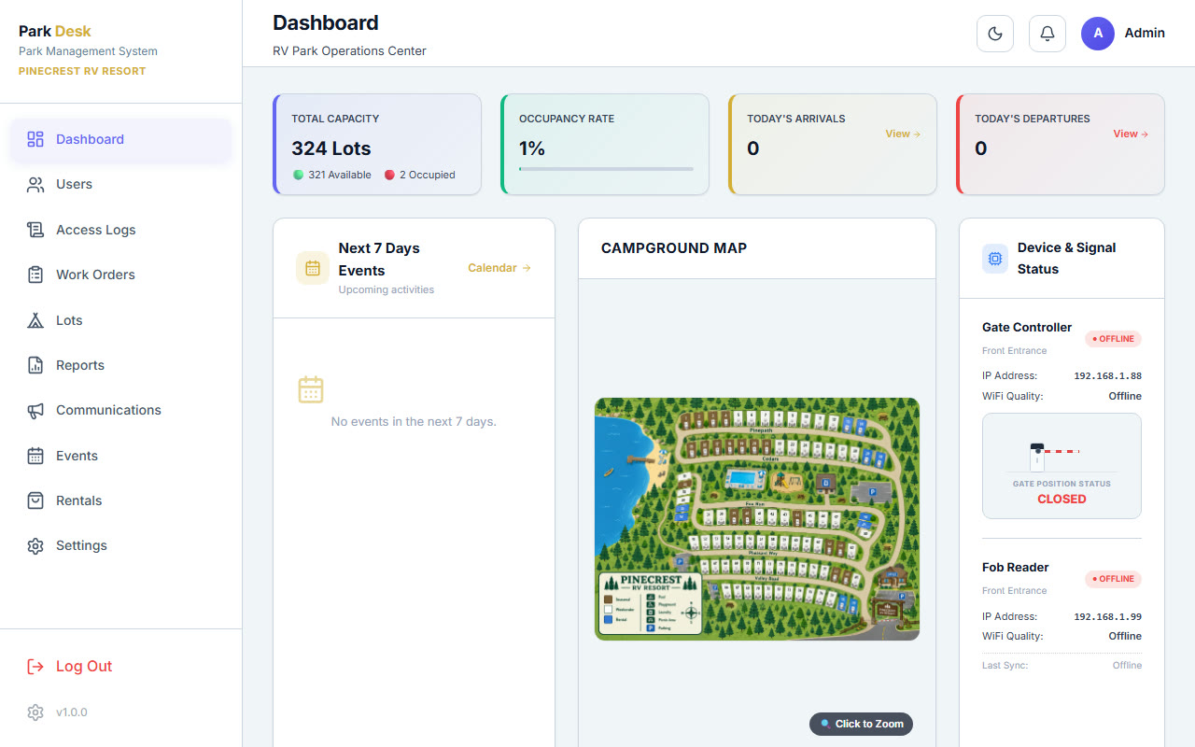Image resolution: width=1195 pixels, height=747 pixels.
Task: Click the CAMPGROUND MAP heading
Action: [x=674, y=248]
